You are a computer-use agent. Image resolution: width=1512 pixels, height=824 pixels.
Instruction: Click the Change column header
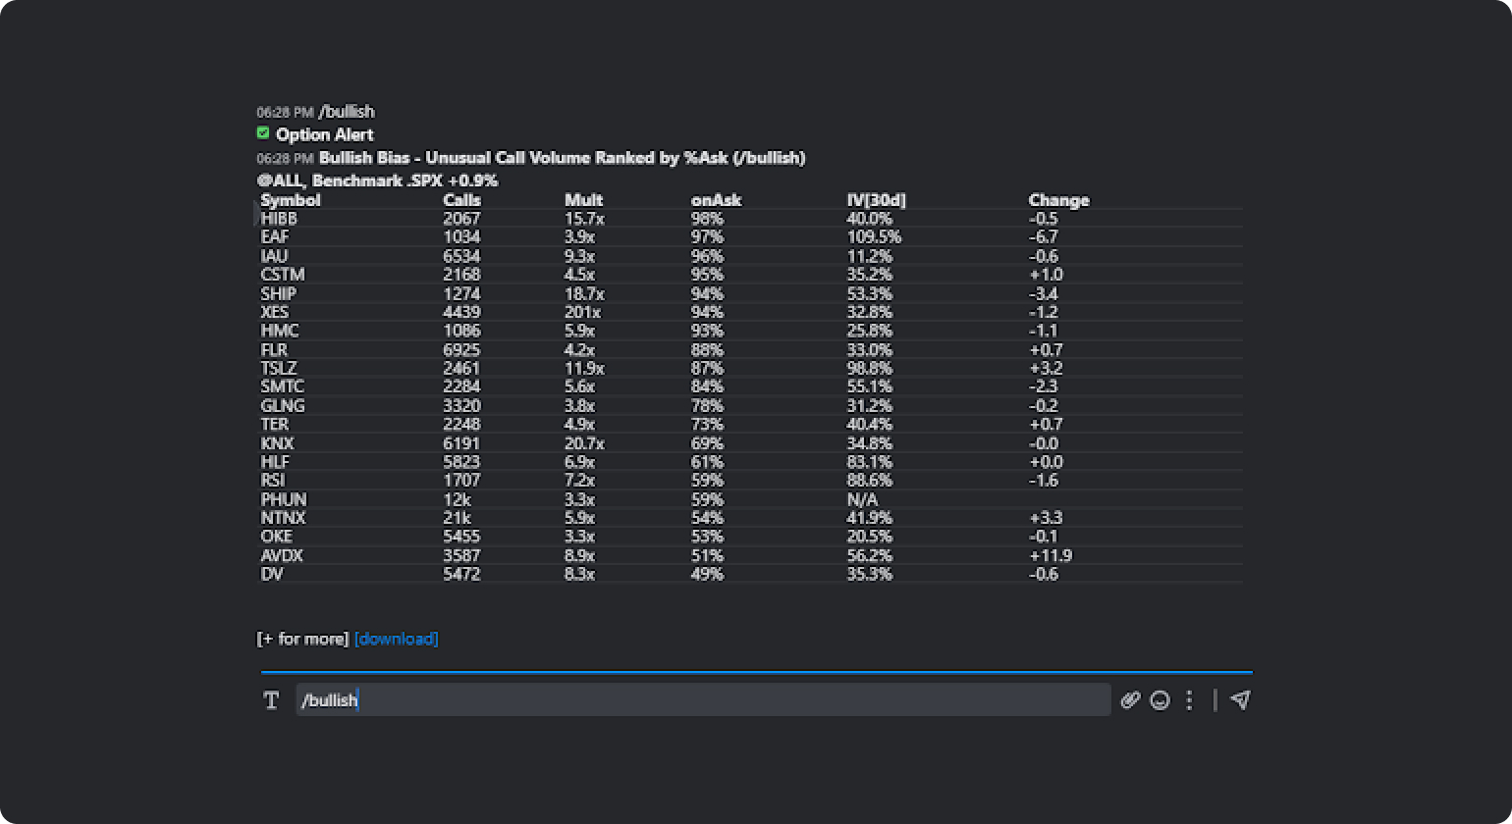click(1058, 200)
